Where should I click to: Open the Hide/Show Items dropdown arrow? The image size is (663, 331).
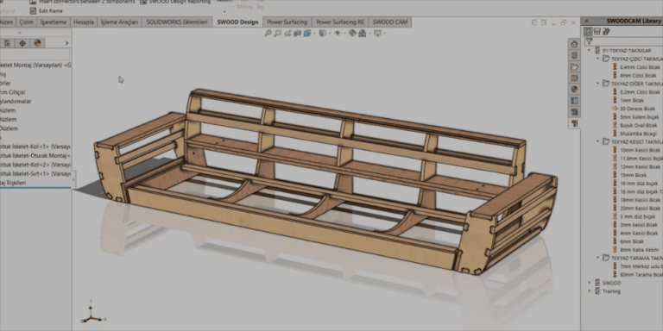tap(344, 33)
